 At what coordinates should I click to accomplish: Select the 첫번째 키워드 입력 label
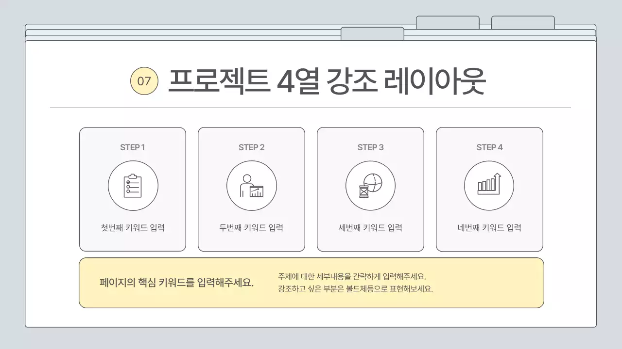tap(133, 227)
